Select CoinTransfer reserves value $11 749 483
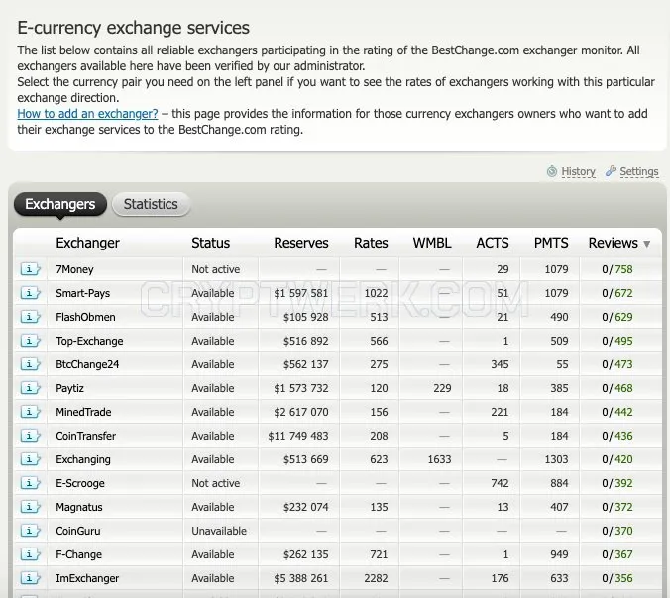The image size is (670, 598). 298,436
